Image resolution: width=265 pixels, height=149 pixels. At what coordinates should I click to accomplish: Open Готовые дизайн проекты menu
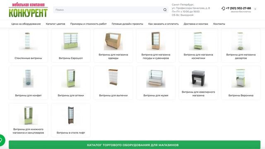point(127,24)
